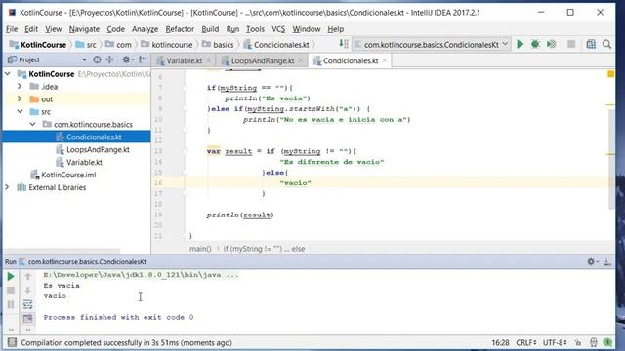Open the VCS menu
This screenshot has height=351, width=625.
(x=278, y=29)
